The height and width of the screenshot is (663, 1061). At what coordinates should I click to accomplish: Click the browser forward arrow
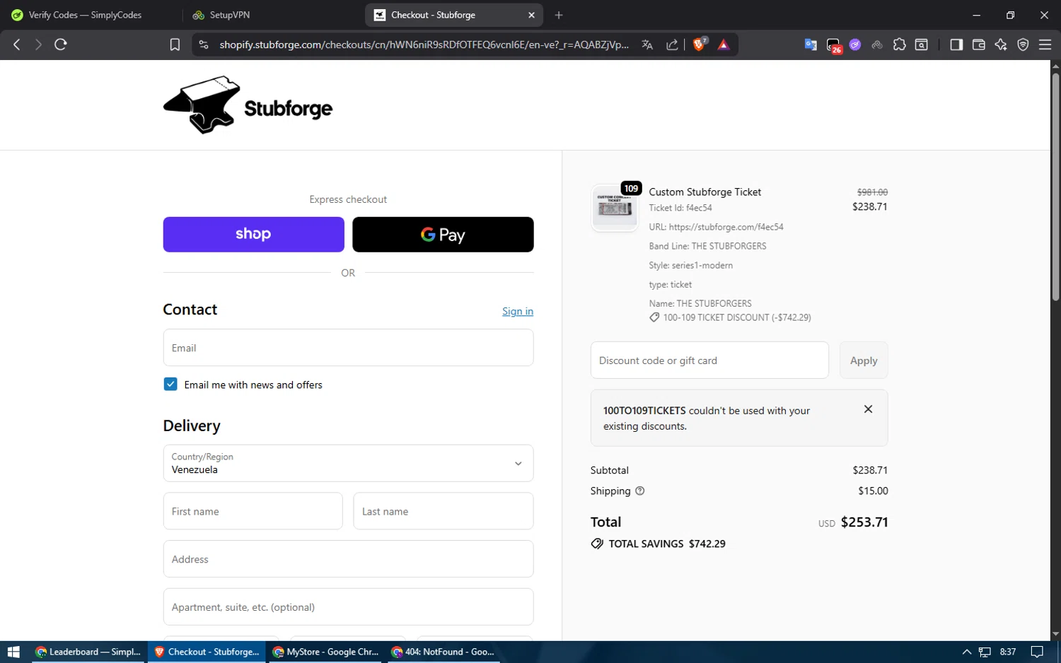pos(38,45)
